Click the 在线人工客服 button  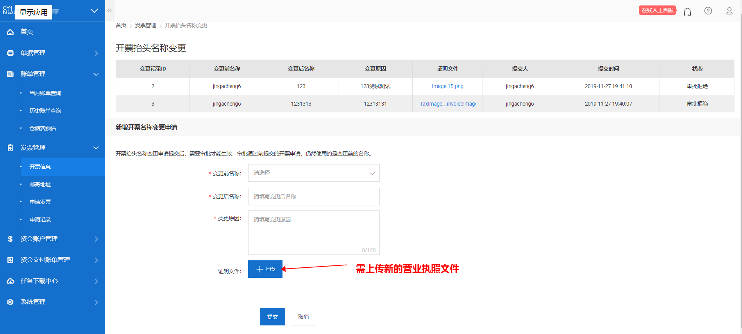[658, 10]
